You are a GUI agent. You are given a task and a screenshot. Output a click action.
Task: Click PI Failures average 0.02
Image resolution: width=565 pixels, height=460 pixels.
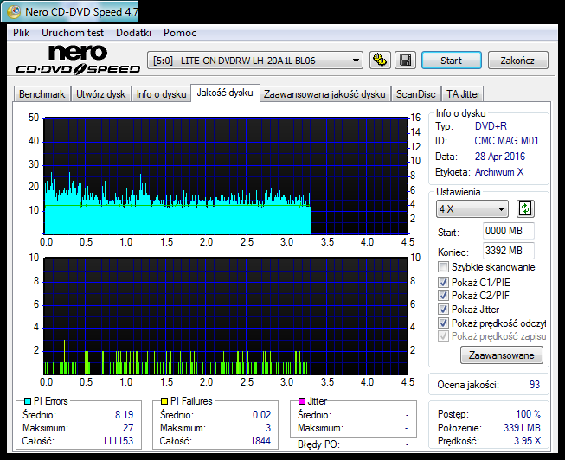[261, 415]
